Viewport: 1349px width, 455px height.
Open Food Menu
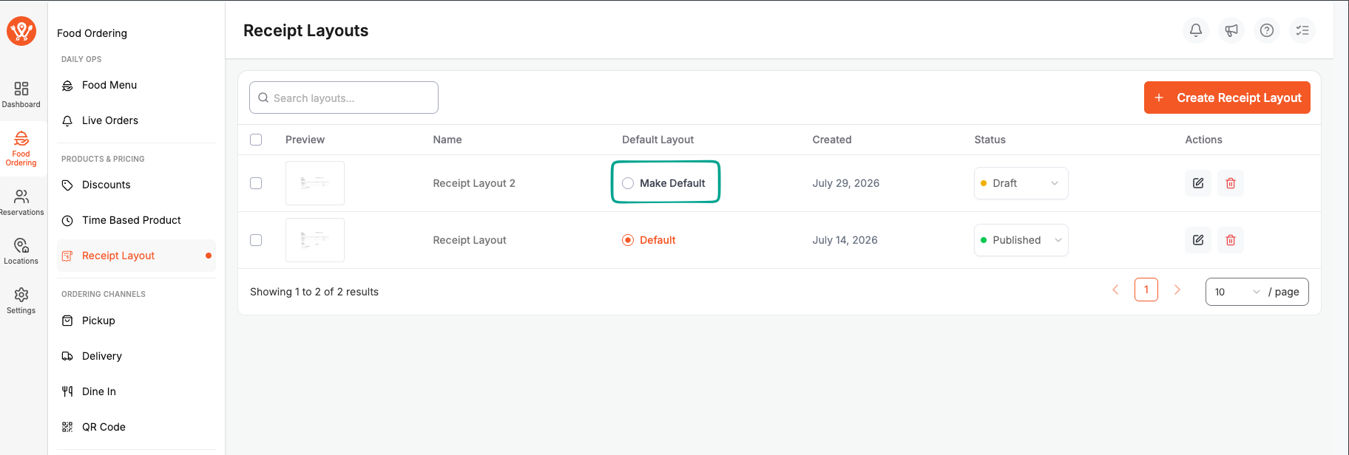[136, 85]
